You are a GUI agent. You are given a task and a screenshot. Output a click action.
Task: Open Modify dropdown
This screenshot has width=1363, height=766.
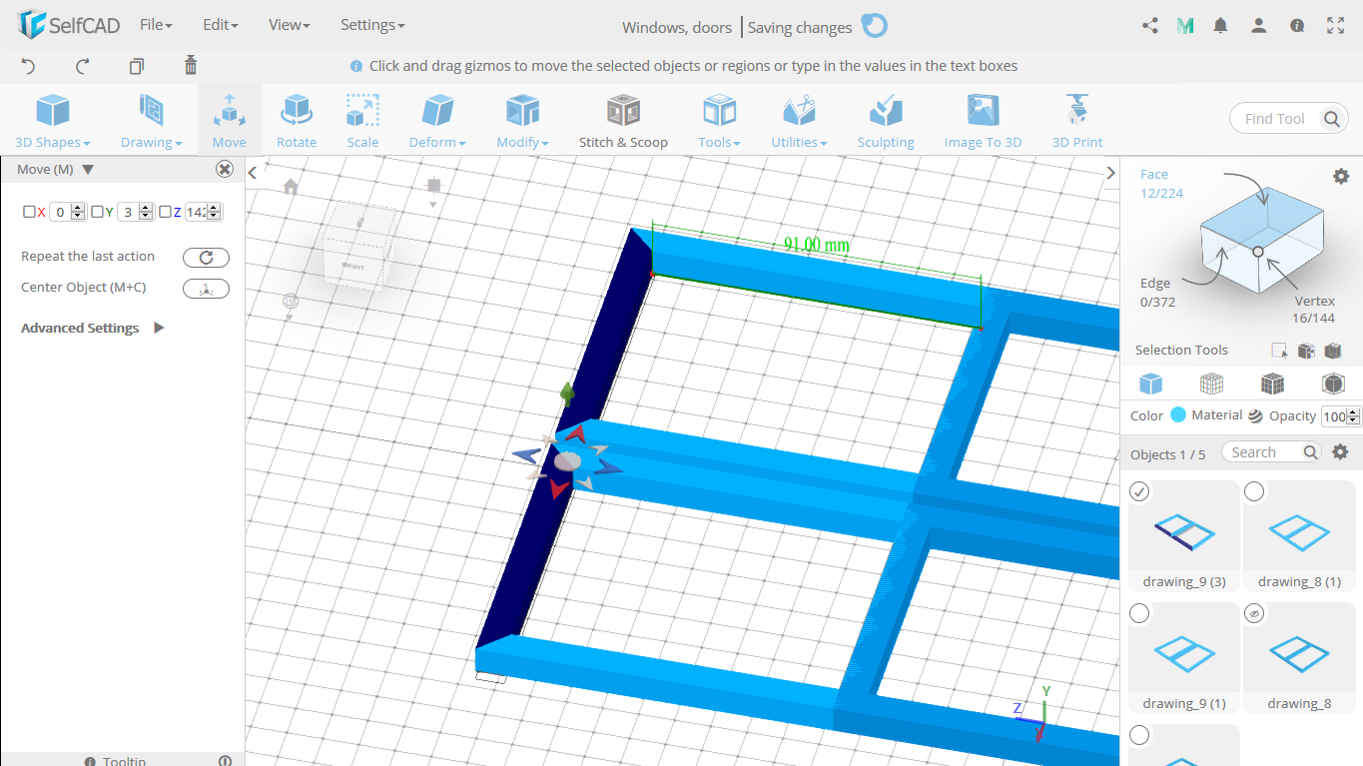click(522, 120)
